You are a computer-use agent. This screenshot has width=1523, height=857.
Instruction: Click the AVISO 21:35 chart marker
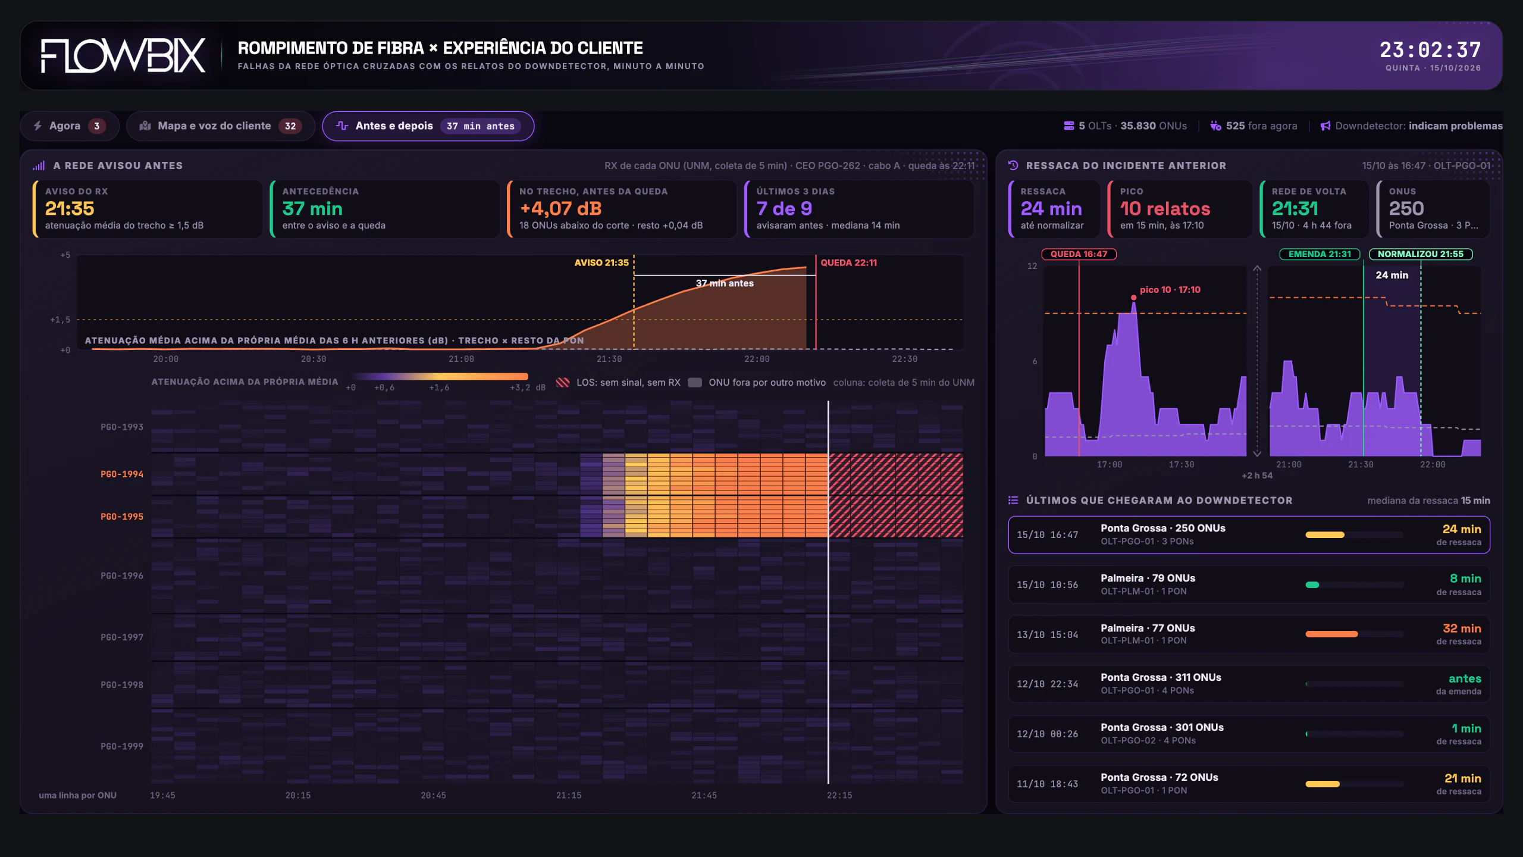point(601,262)
